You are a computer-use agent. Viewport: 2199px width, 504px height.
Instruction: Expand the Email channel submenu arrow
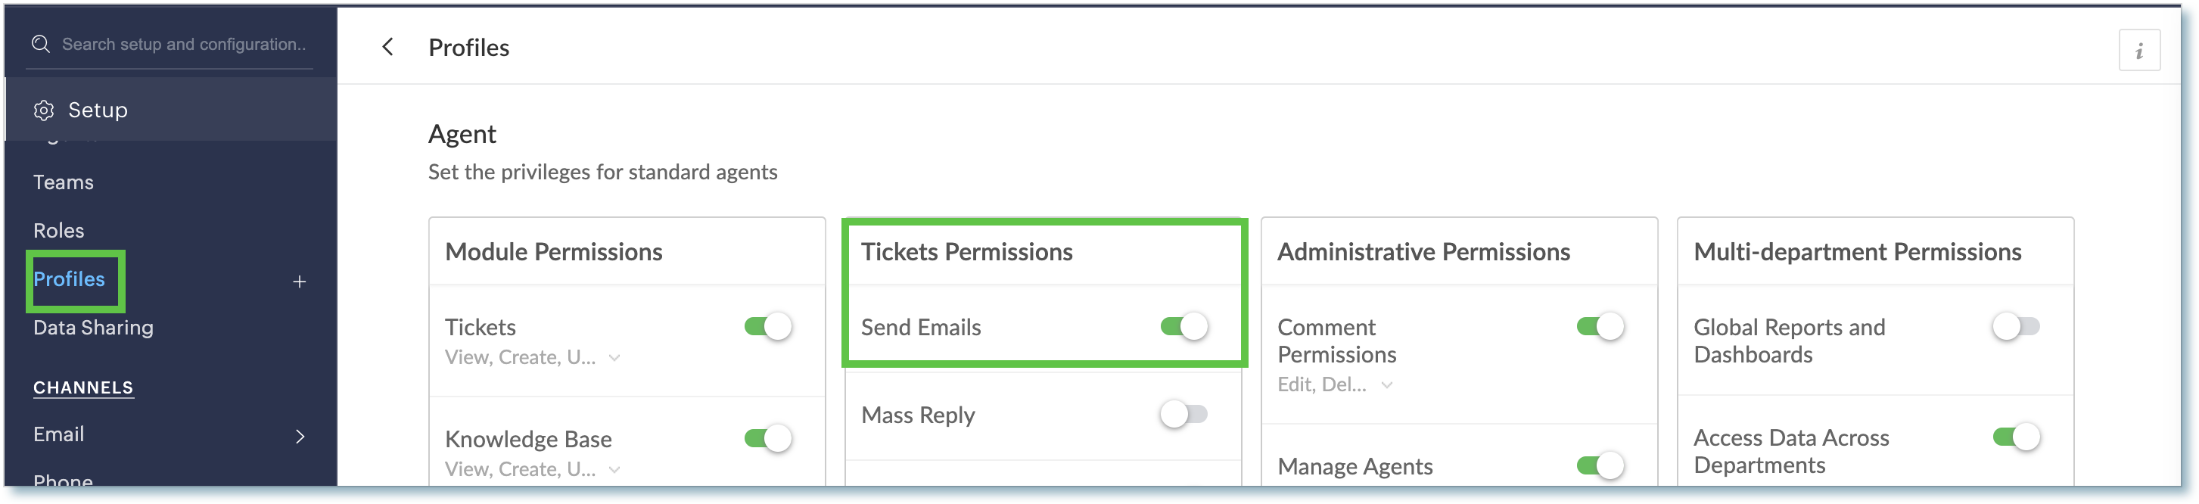coord(300,437)
